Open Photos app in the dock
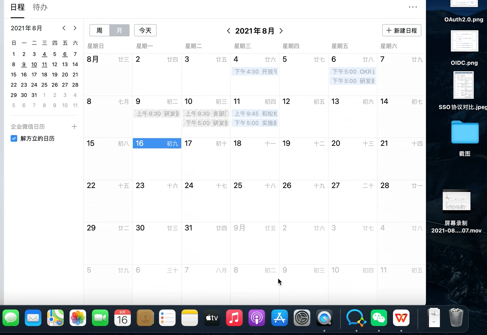The image size is (487, 335). pyautogui.click(x=78, y=318)
